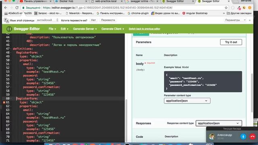Open the Generate Client menu
This screenshot has height=145, width=258.
112,29
